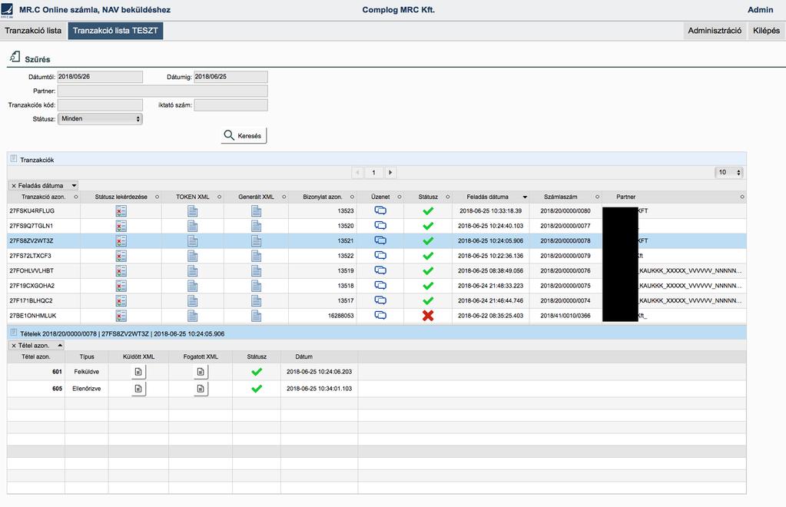
Task: Select page number 1
Action: (x=373, y=172)
